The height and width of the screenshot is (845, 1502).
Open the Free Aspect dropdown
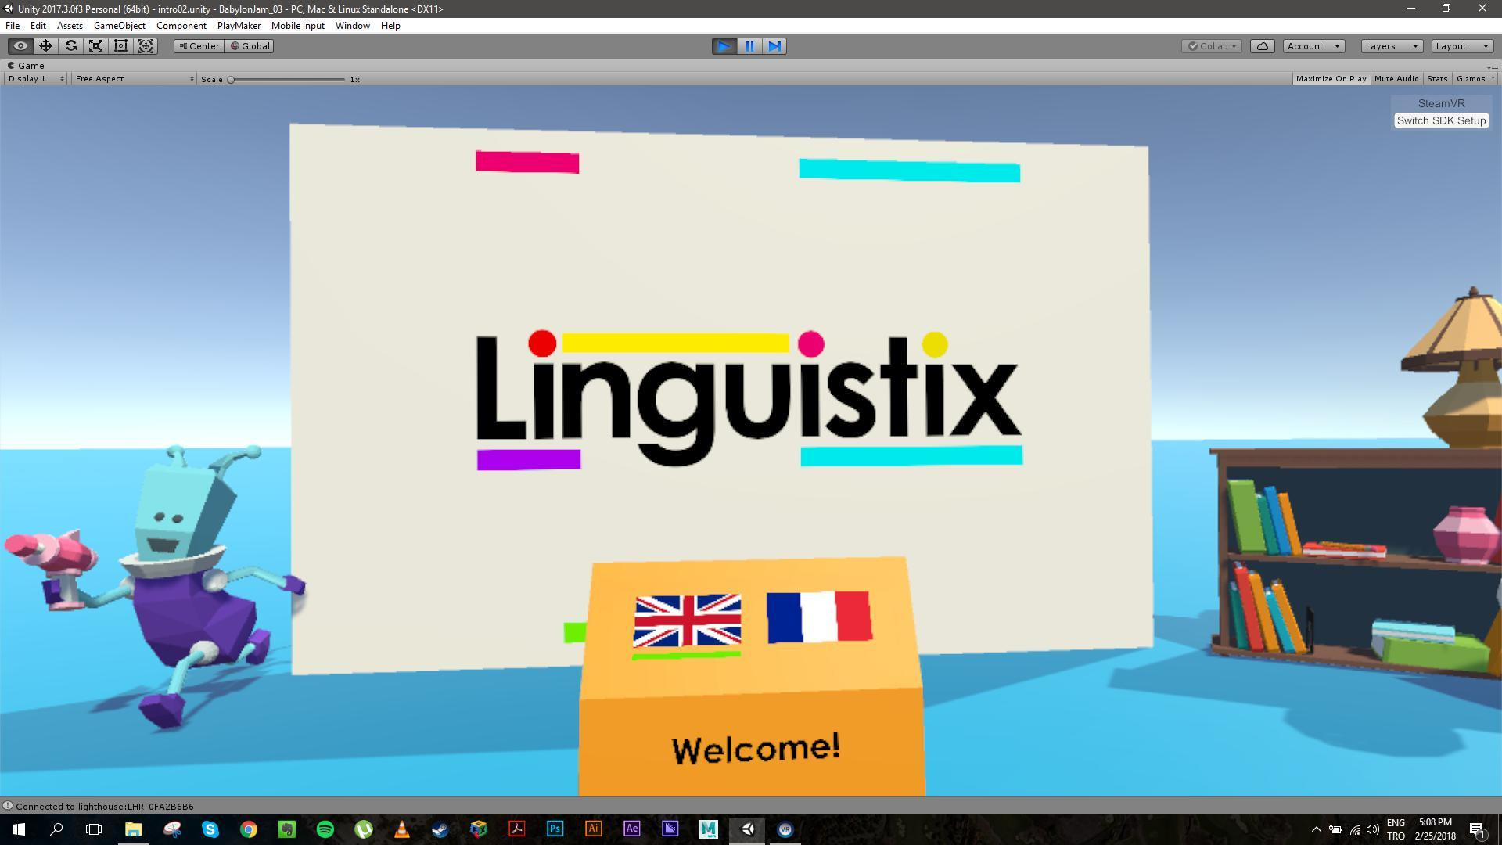coord(134,79)
